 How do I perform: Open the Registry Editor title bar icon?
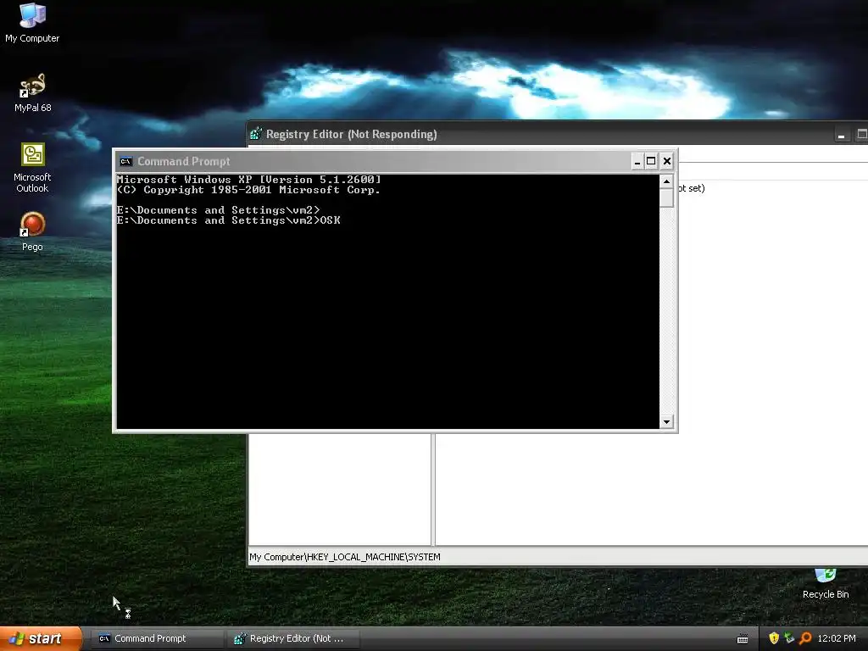tap(256, 133)
